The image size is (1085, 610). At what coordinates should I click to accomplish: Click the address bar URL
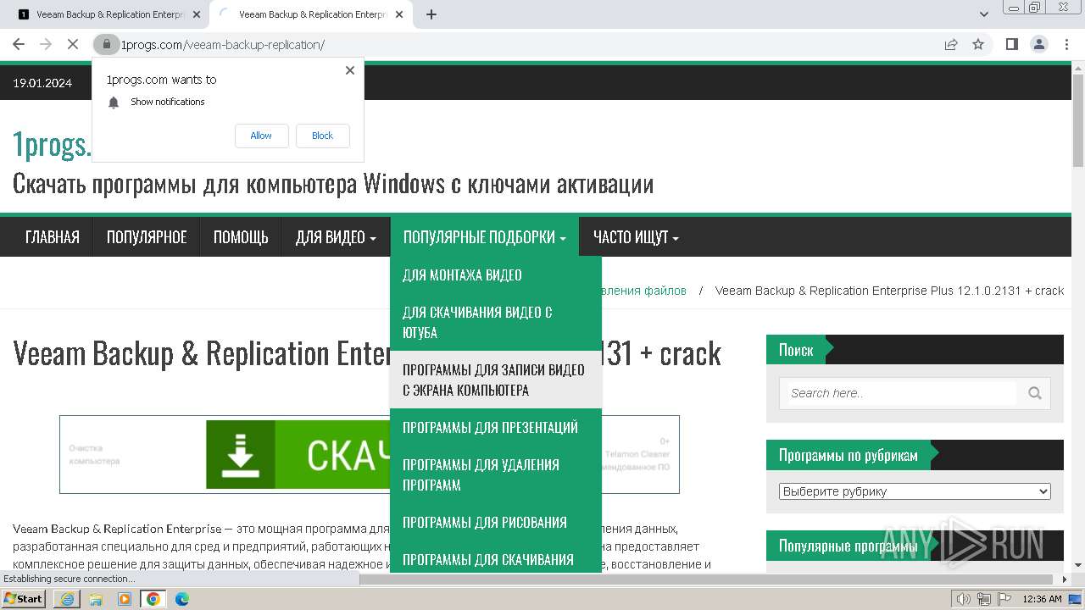pos(222,44)
